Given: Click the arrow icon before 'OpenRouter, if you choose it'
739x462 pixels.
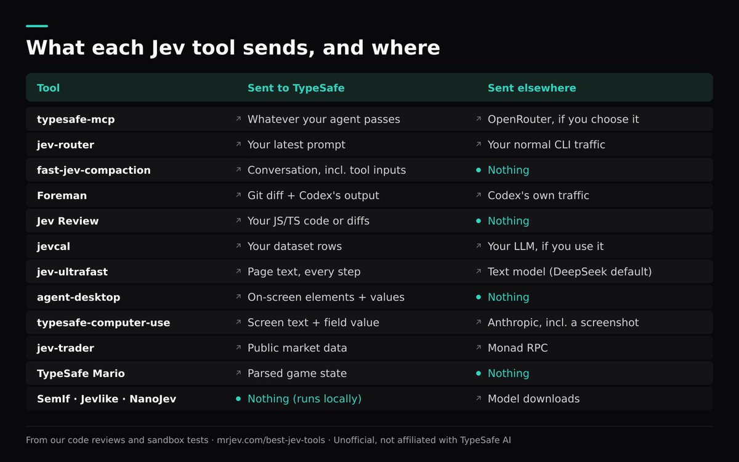Looking at the screenshot, I should point(479,119).
